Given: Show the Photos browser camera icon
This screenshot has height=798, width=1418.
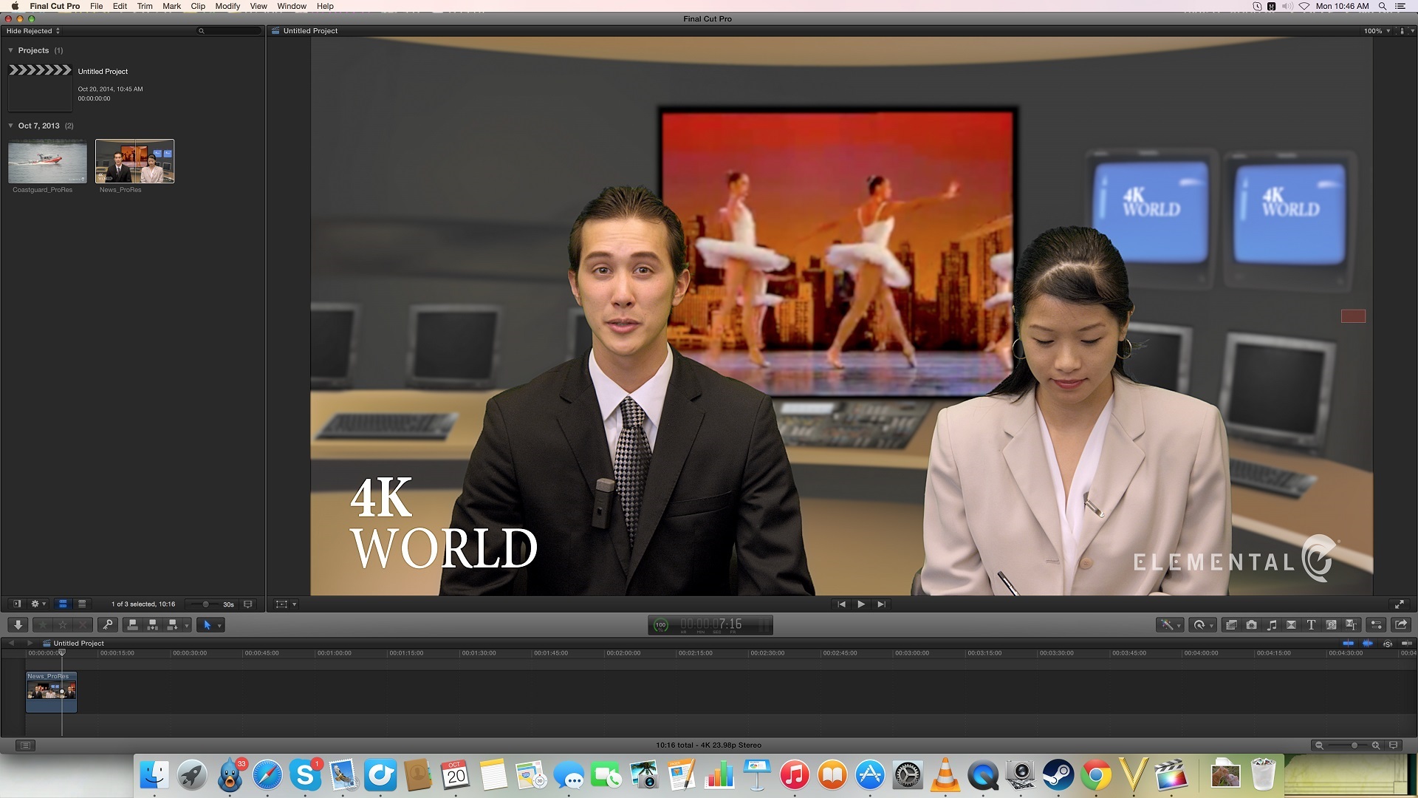Looking at the screenshot, I should point(1251,625).
